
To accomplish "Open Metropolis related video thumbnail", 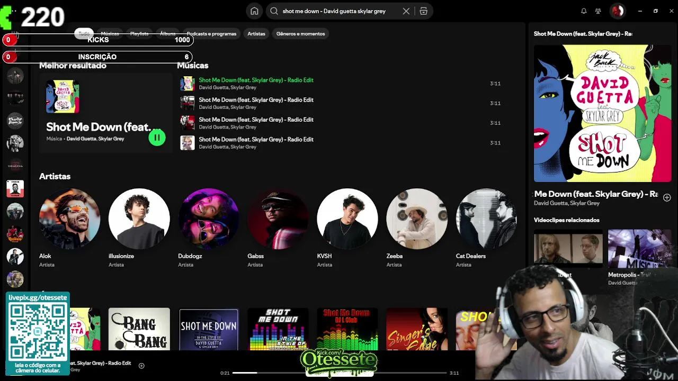I will click(x=639, y=249).
